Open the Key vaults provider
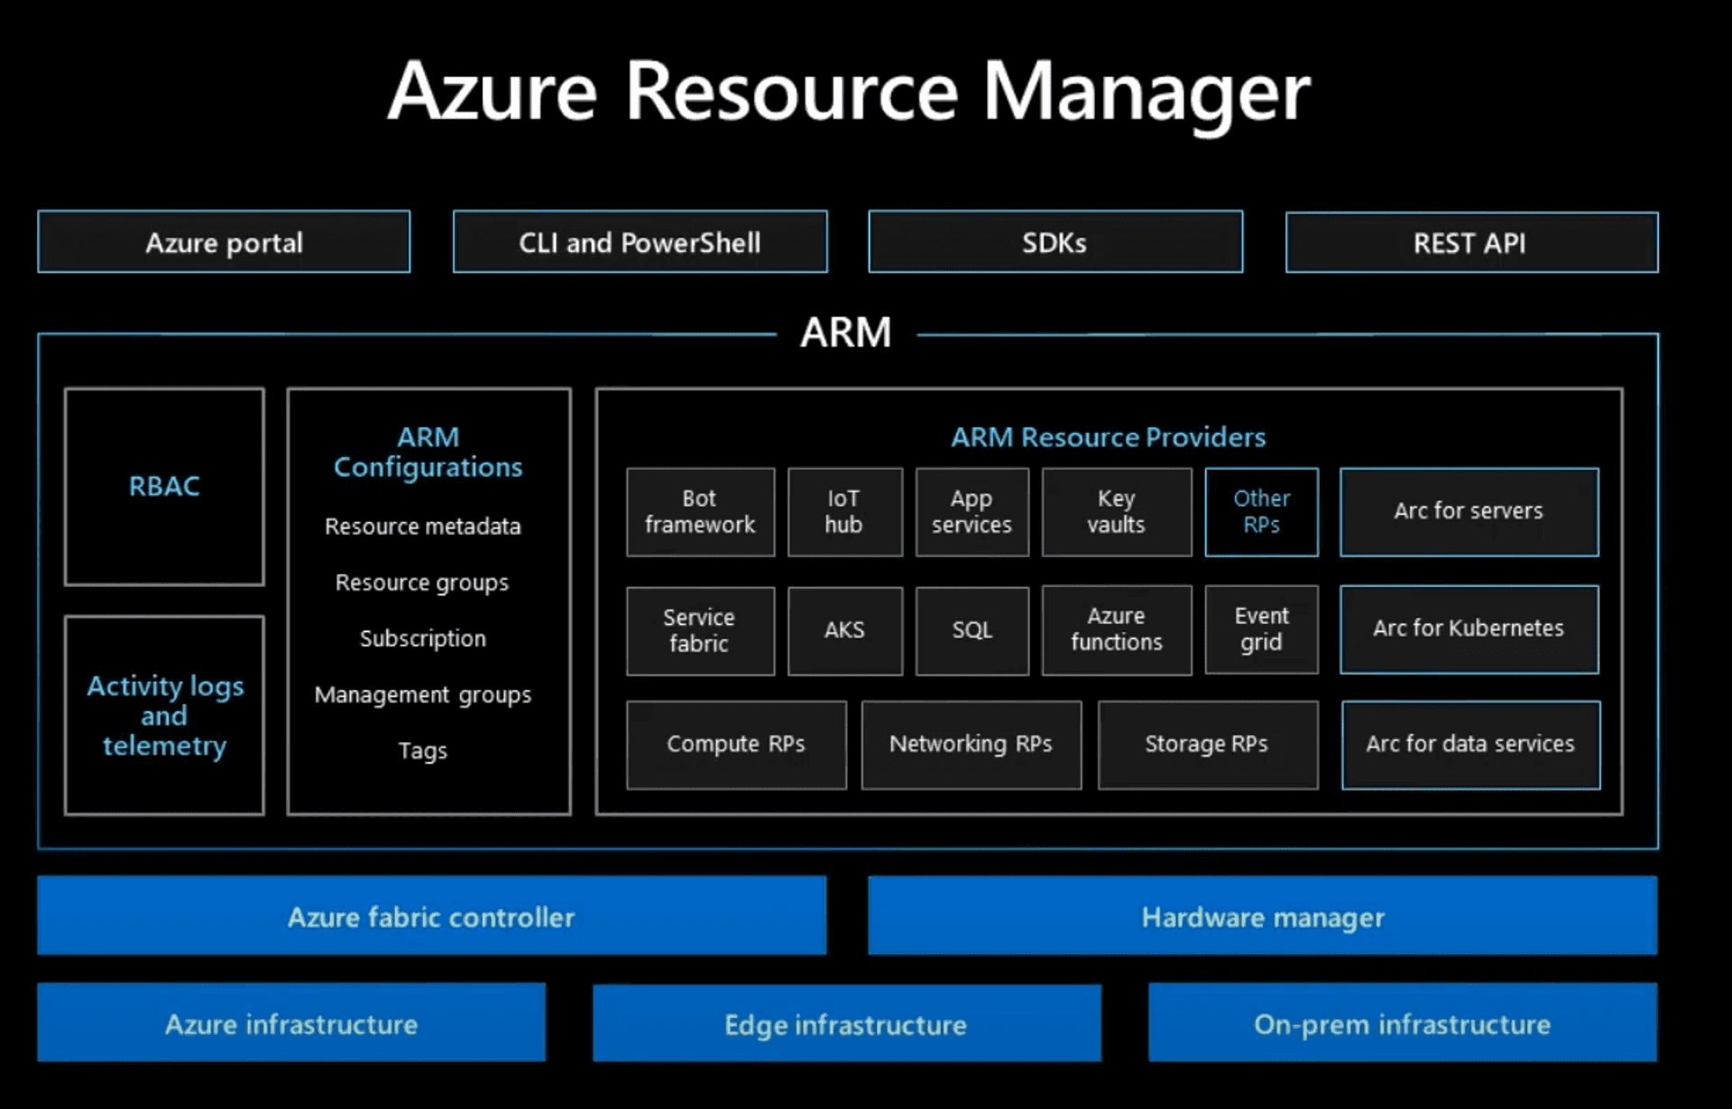Viewport: 1732px width, 1109px height. pyautogui.click(x=1117, y=511)
